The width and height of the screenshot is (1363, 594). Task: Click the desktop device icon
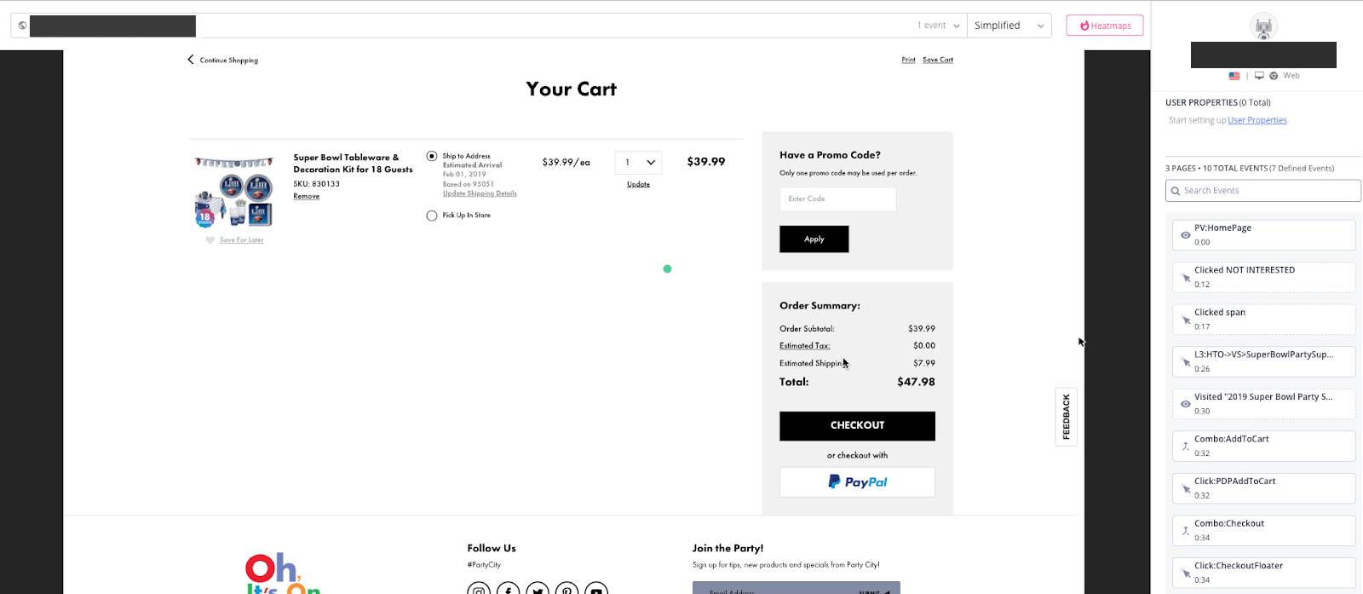[1259, 76]
